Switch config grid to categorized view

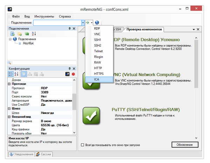point(10,74)
